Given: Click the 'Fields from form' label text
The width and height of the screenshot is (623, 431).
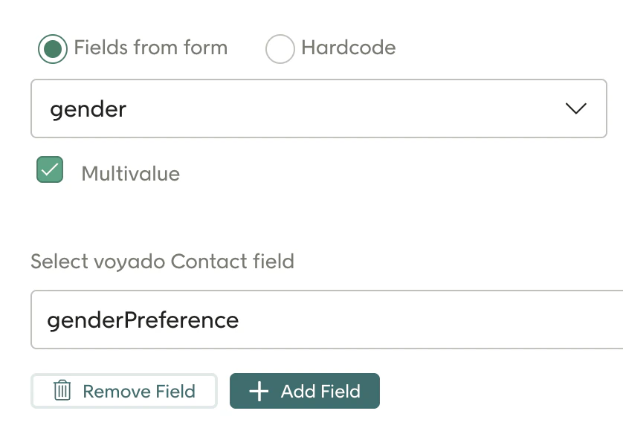Looking at the screenshot, I should coord(151,48).
